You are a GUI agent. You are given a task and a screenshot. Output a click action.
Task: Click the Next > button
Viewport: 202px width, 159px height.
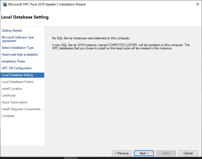tap(144, 153)
